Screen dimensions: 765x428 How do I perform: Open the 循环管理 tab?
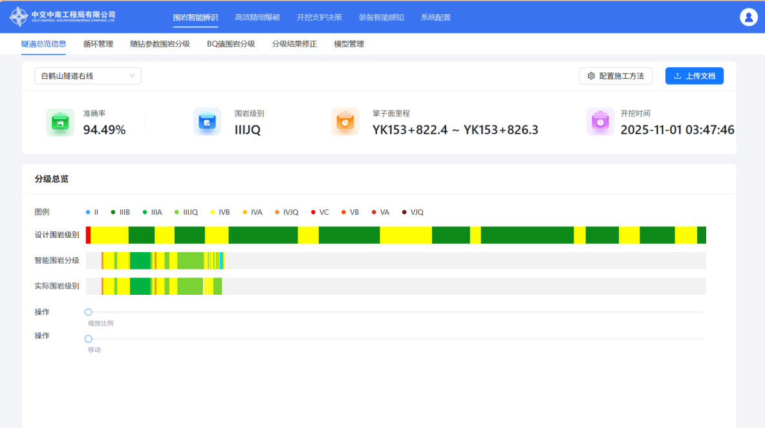coord(98,44)
